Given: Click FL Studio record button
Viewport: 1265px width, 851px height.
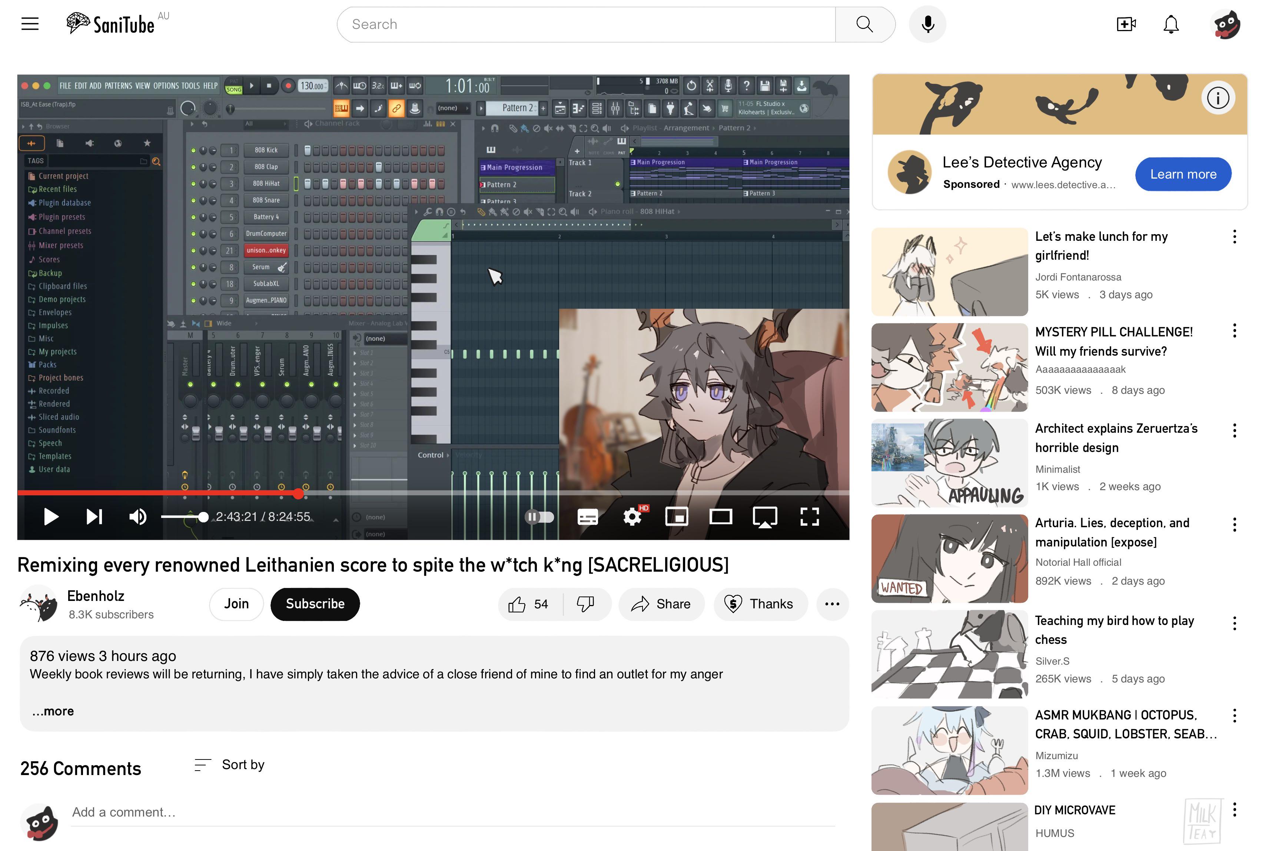Looking at the screenshot, I should click(288, 86).
